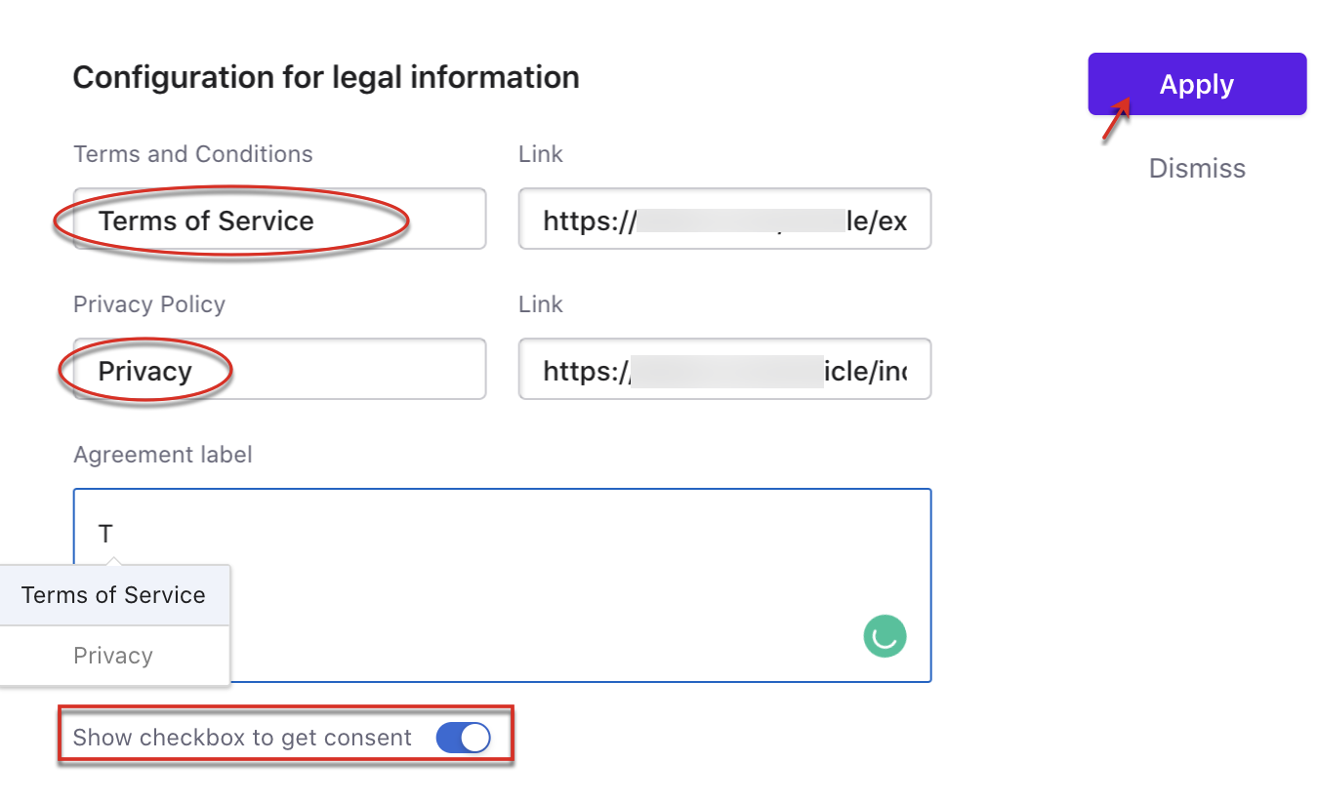Click the Grammarly icon in Agreement textarea
Image resolution: width=1318 pixels, height=802 pixels.
tap(885, 636)
